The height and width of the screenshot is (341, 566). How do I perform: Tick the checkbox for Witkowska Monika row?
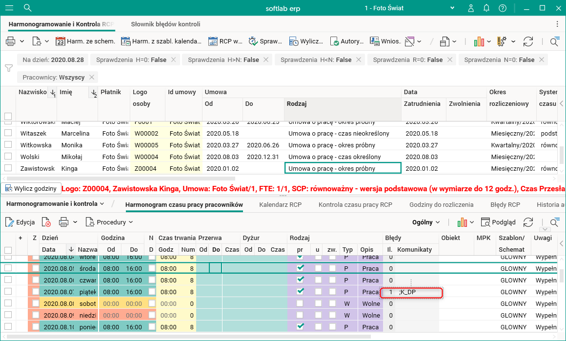(8, 145)
